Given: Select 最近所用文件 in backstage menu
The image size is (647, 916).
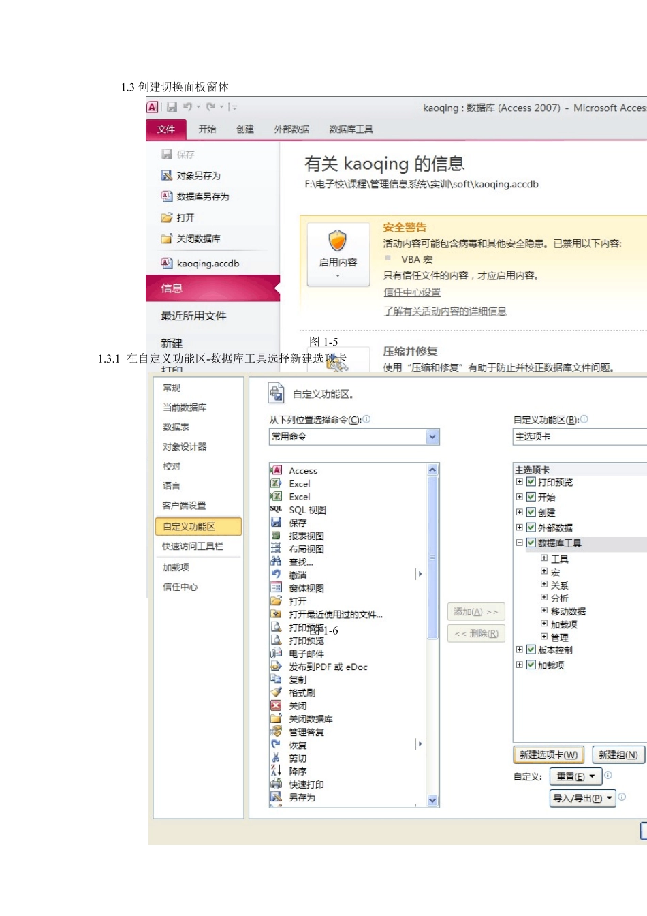Looking at the screenshot, I should point(193,316).
